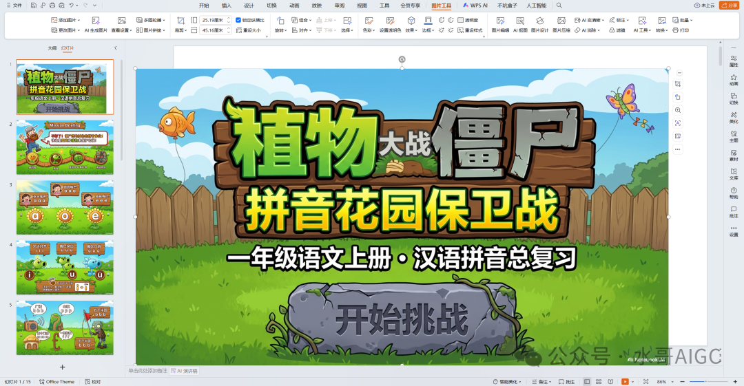This screenshot has height=386, width=744.
Task: Open the 图片设计 tool
Action: [x=539, y=25]
